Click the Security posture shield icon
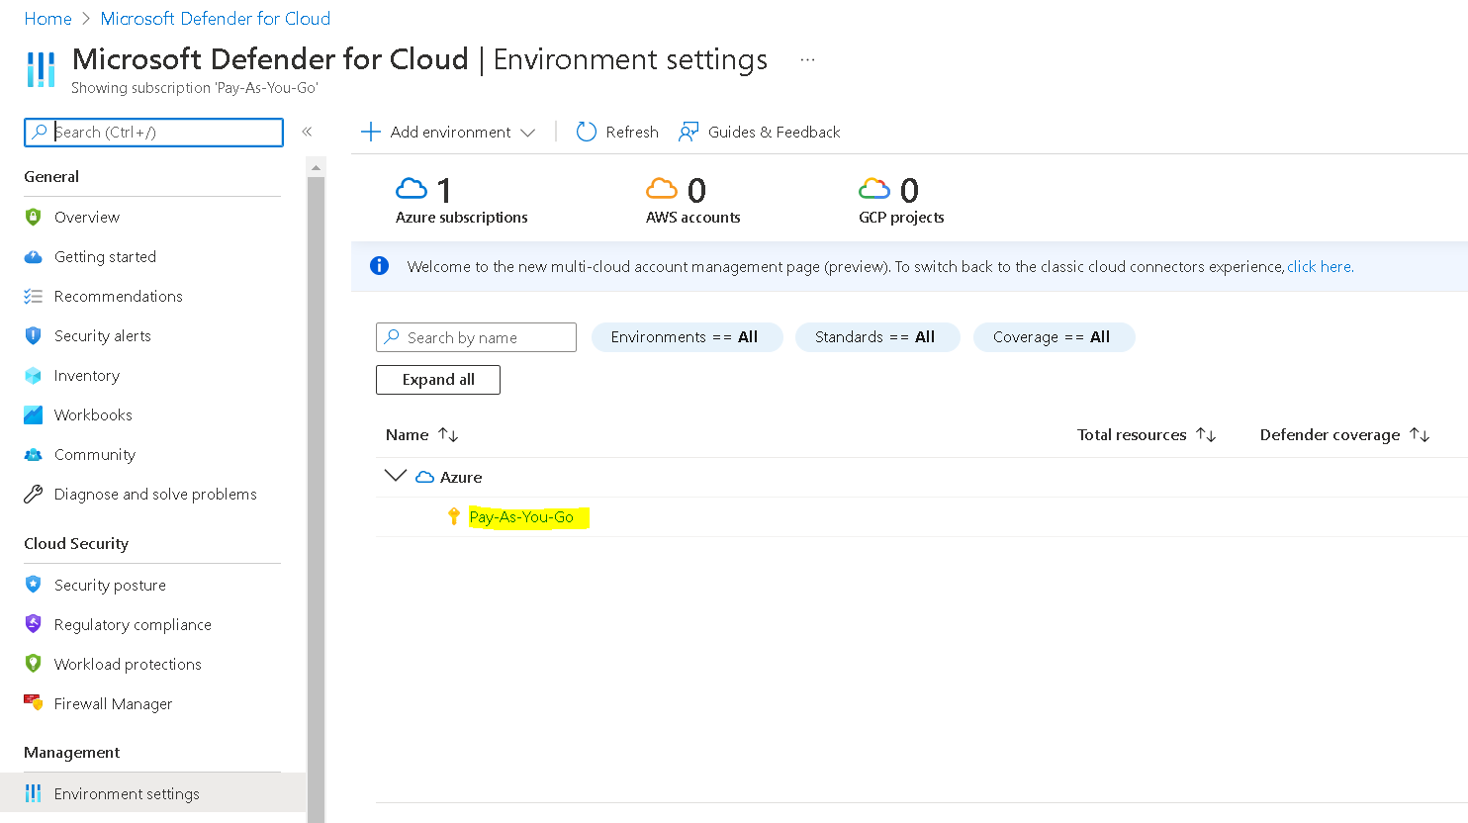 pyautogui.click(x=33, y=585)
